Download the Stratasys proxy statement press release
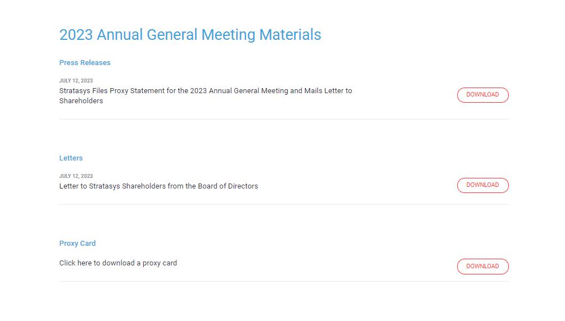The height and width of the screenshot is (321, 565). click(482, 95)
